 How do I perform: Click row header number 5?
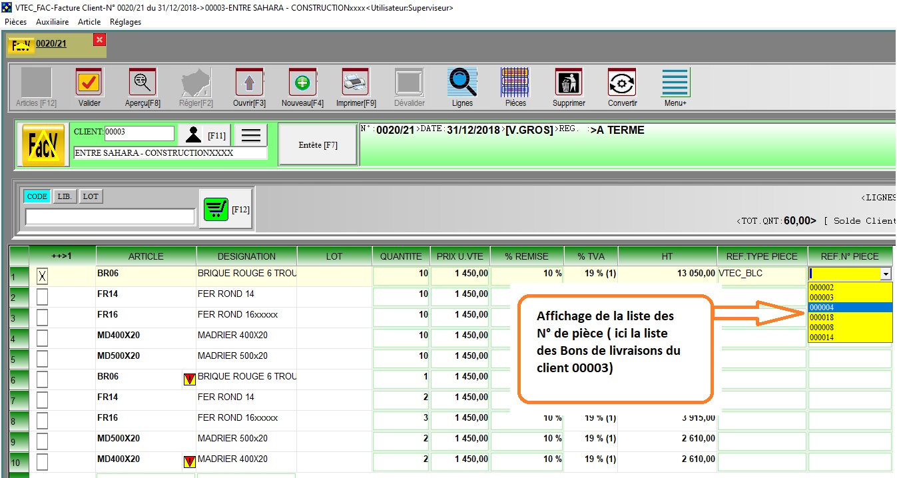pyautogui.click(x=19, y=359)
